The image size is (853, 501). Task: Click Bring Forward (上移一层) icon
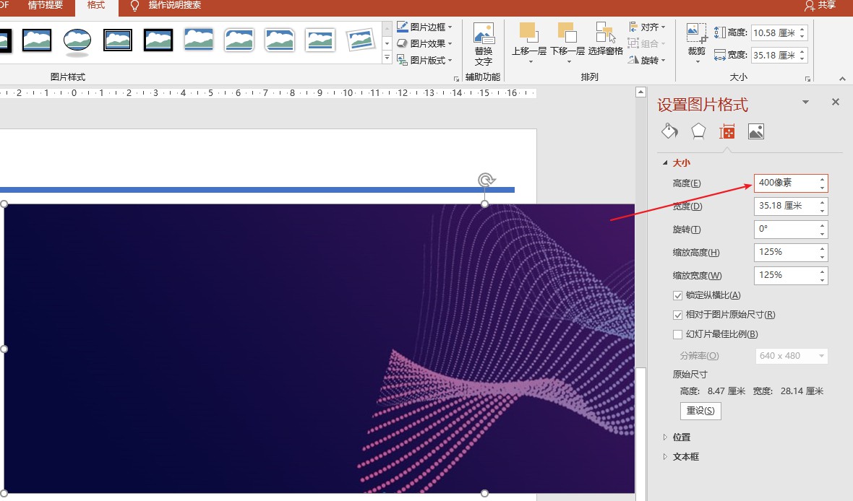(x=528, y=33)
